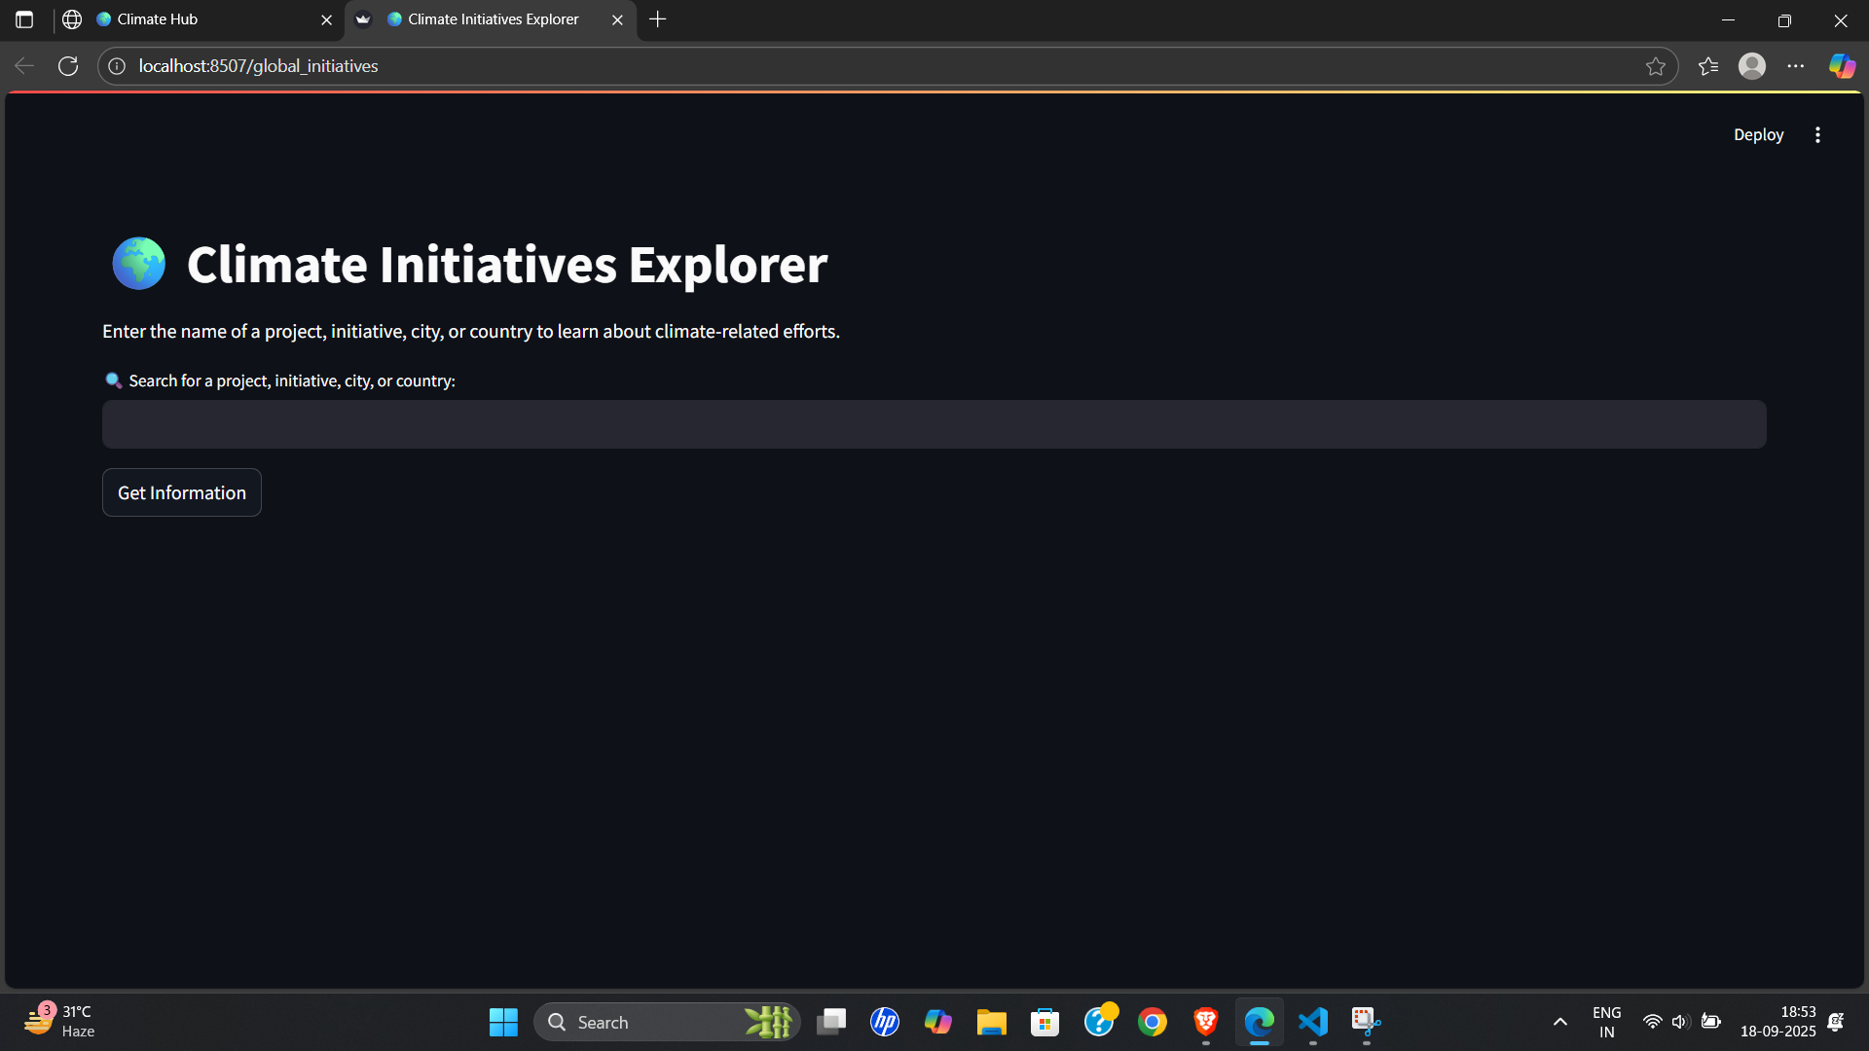Open the favorites list icon
1869x1051 pixels.
point(1708,66)
